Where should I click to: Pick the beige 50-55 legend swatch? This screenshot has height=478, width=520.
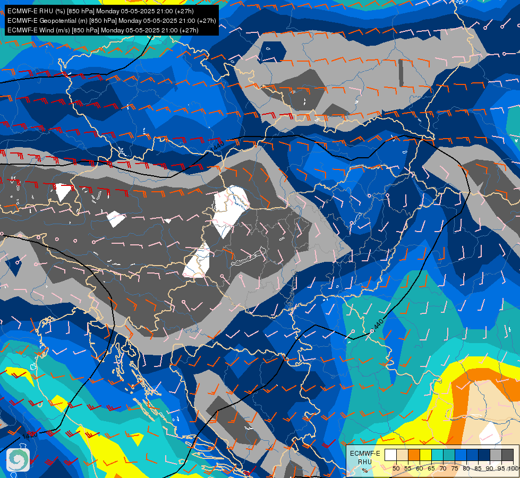(402, 455)
